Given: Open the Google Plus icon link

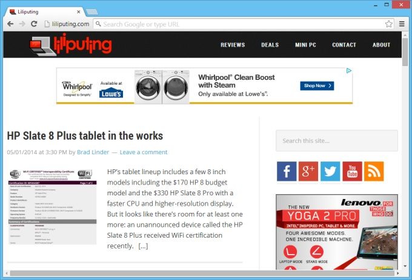Looking at the screenshot, I should pyautogui.click(x=308, y=171).
